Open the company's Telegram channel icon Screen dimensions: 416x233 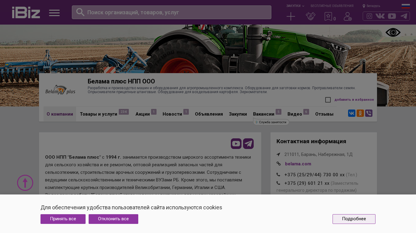[249, 144]
